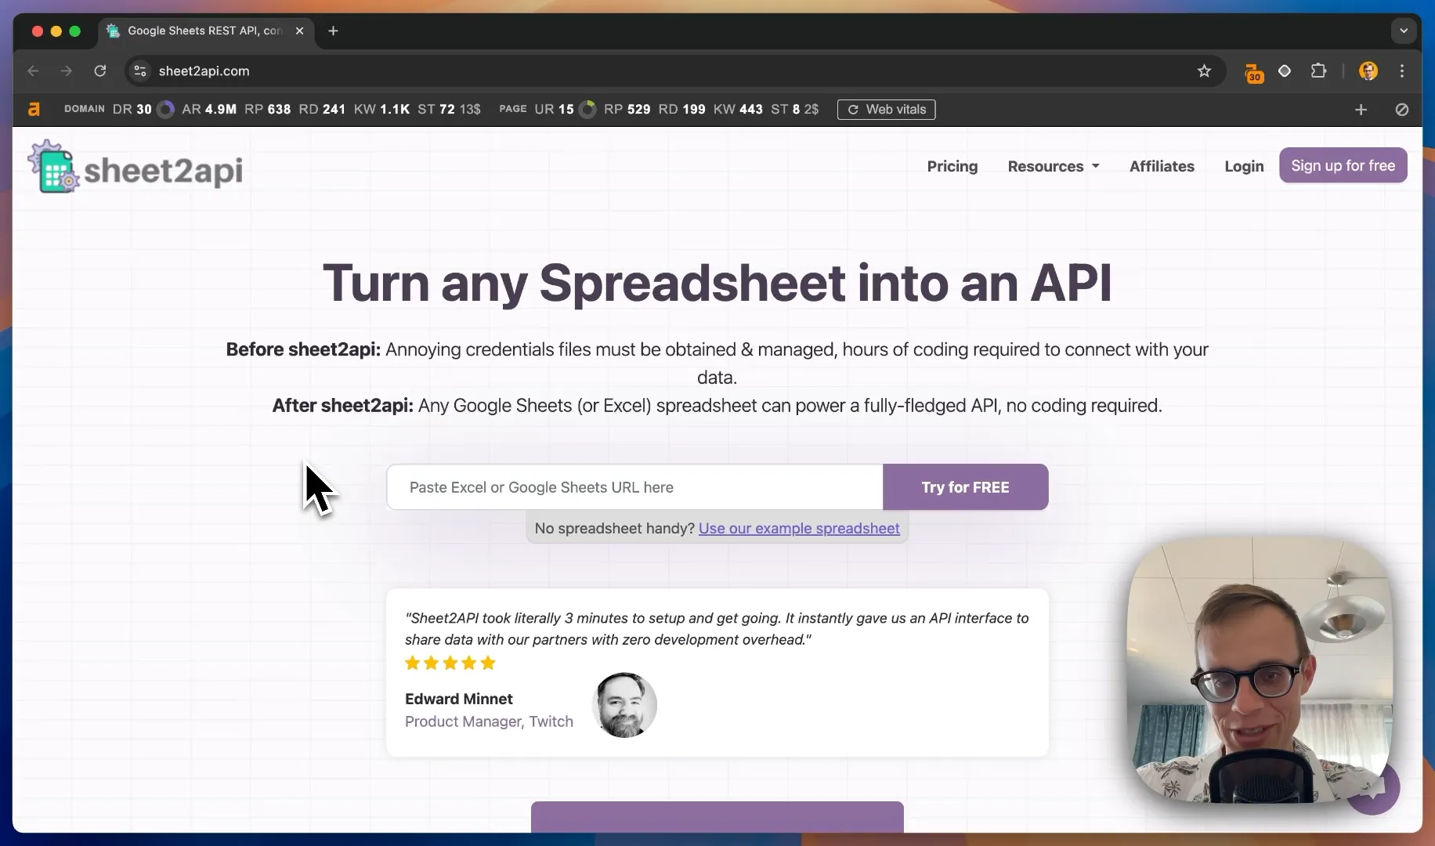The height and width of the screenshot is (846, 1435).
Task: Open the Pricing menu item
Action: tap(952, 166)
